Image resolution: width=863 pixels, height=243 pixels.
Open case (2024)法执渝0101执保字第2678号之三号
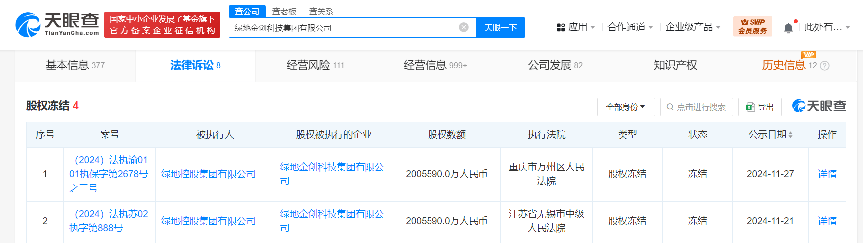[x=109, y=174]
